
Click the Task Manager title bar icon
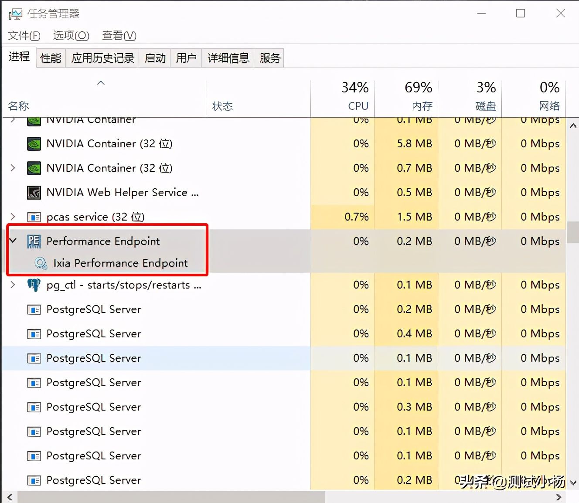[15, 14]
